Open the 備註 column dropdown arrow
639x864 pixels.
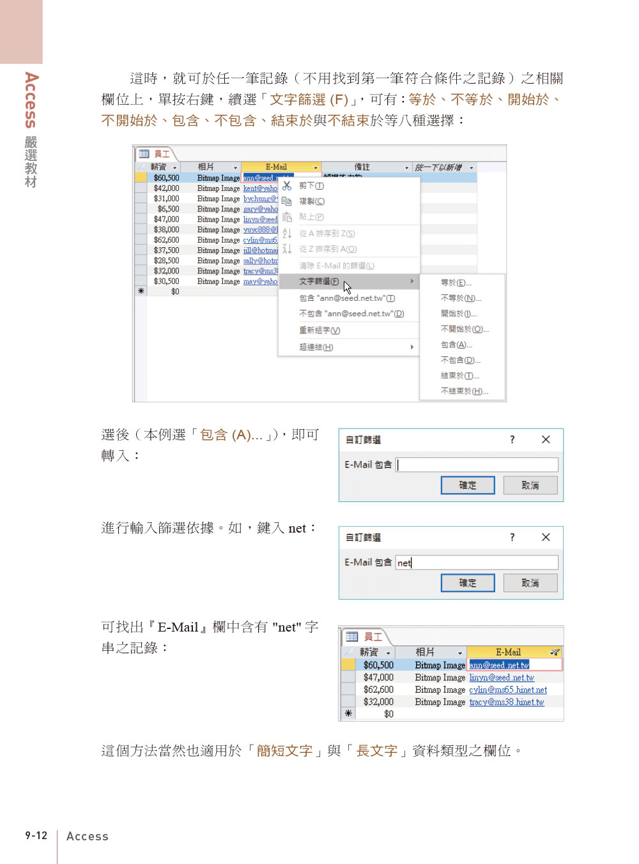(407, 168)
